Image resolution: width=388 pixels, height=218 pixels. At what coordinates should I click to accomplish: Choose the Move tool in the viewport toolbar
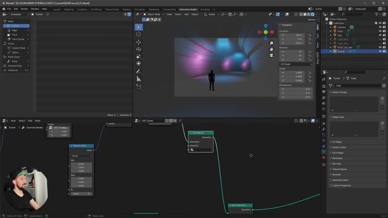pyautogui.click(x=139, y=42)
